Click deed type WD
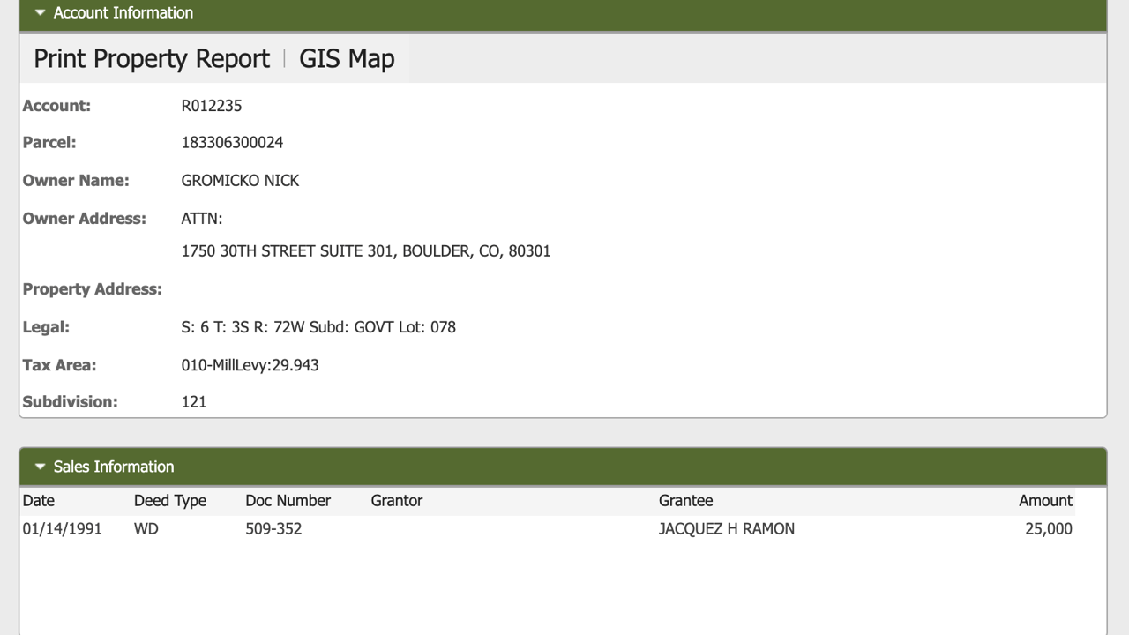The width and height of the screenshot is (1129, 635). pos(146,528)
